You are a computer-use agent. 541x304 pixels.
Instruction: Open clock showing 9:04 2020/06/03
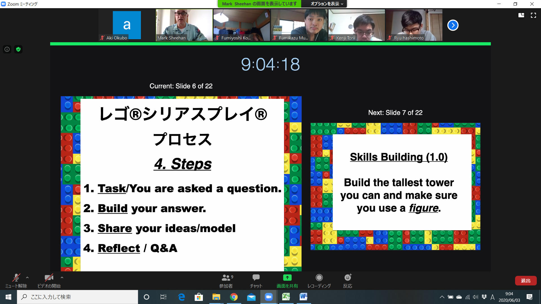coord(509,297)
